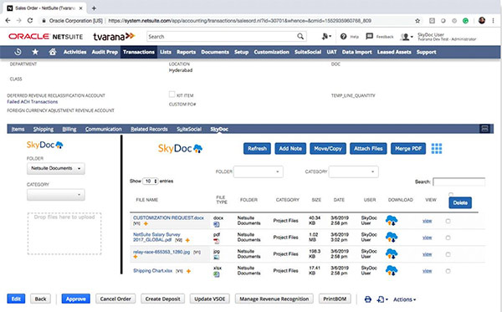Bookmark page with the browser star icon

click(x=417, y=21)
